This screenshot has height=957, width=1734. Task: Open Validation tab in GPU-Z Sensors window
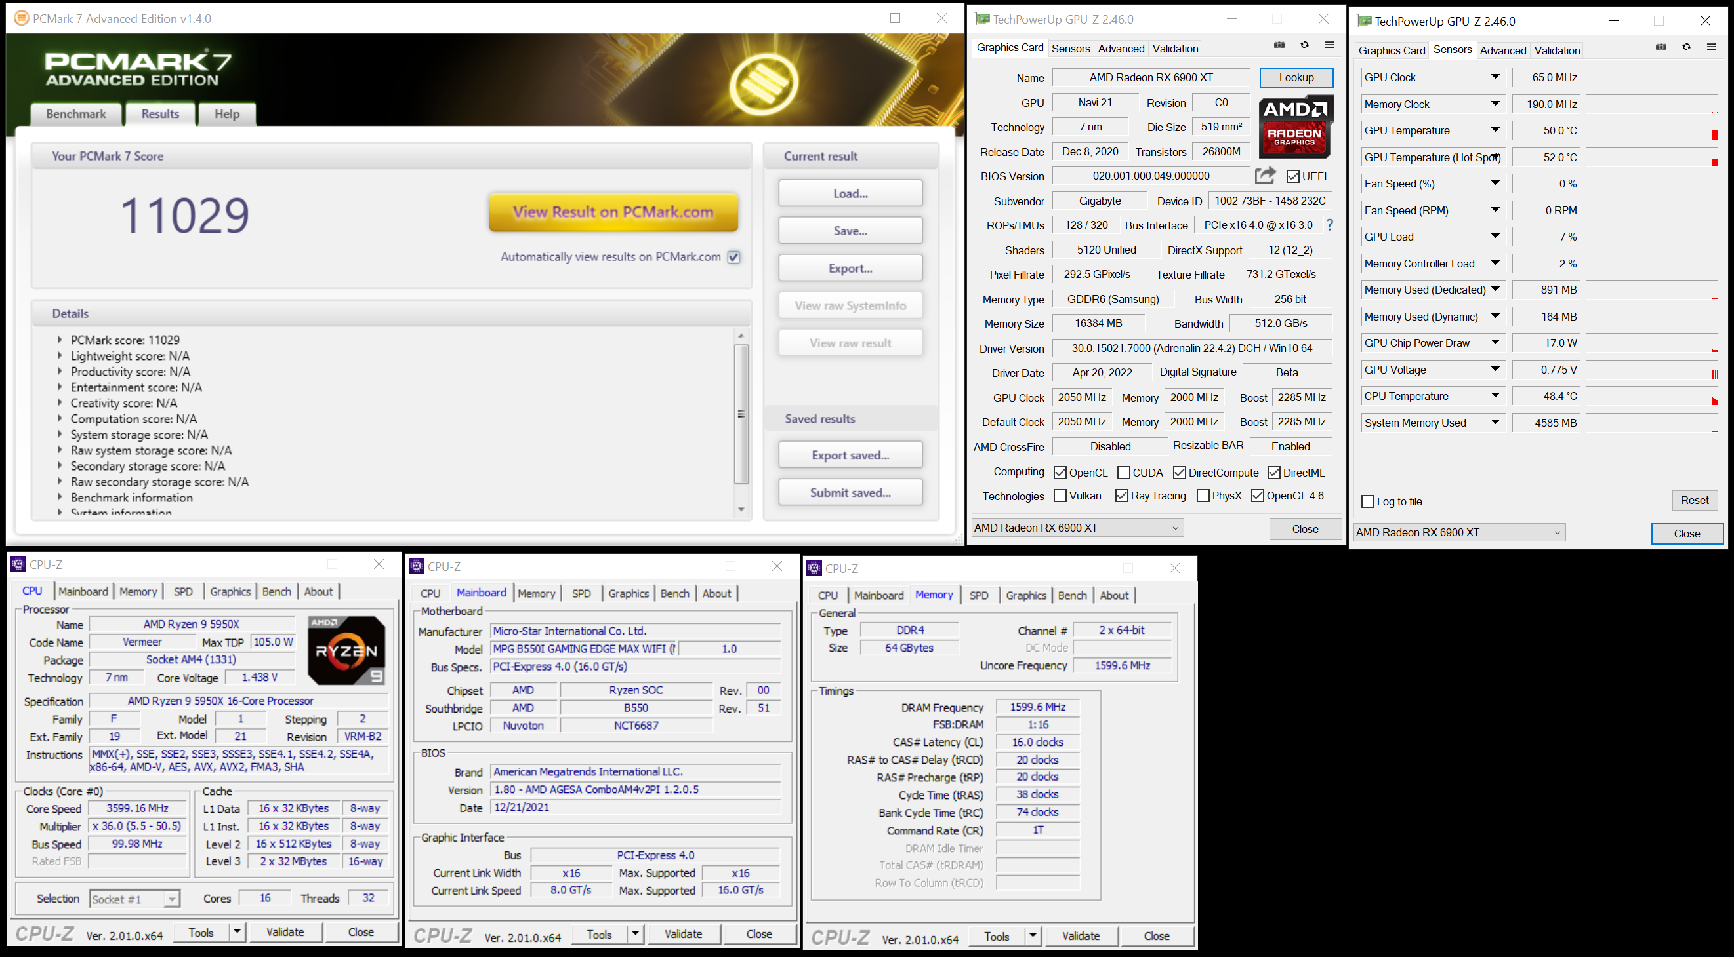[x=1557, y=50]
